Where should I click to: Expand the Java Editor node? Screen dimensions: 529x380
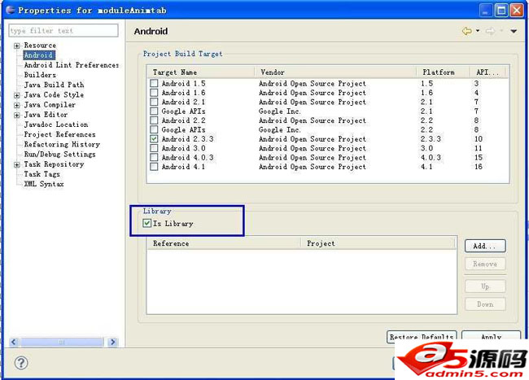point(17,116)
